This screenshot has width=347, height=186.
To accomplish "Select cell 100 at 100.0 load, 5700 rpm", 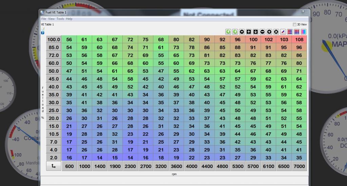I will tap(253, 39).
